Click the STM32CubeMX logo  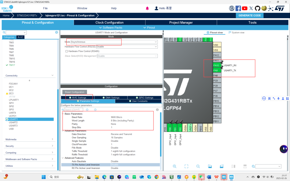pyautogui.click(x=7, y=9)
